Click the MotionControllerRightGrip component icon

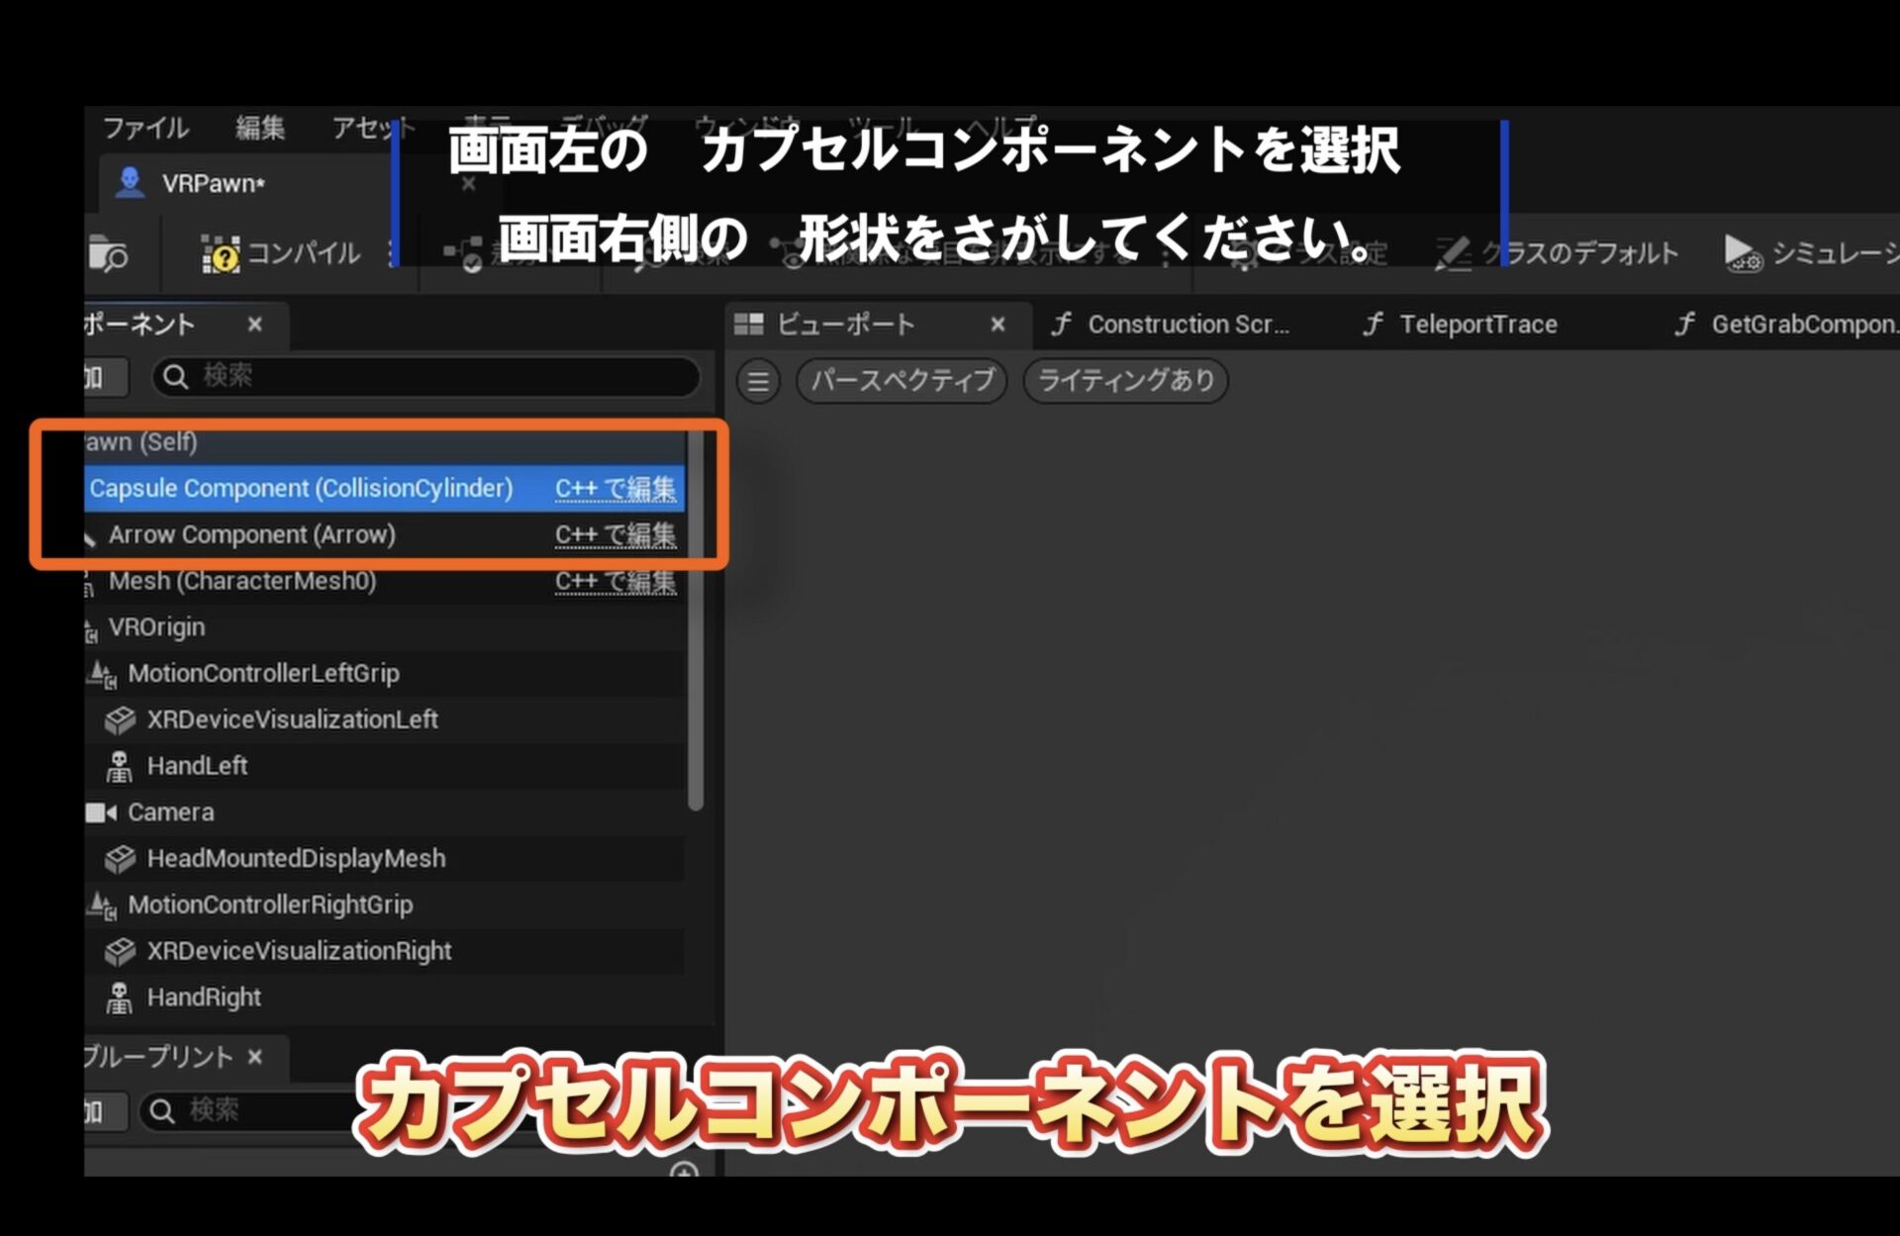[103, 904]
